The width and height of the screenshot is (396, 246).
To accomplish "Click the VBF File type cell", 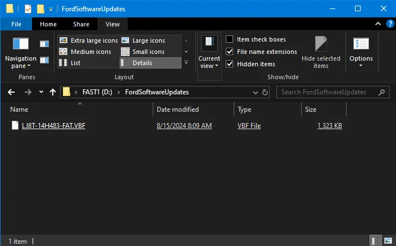I will pos(249,125).
